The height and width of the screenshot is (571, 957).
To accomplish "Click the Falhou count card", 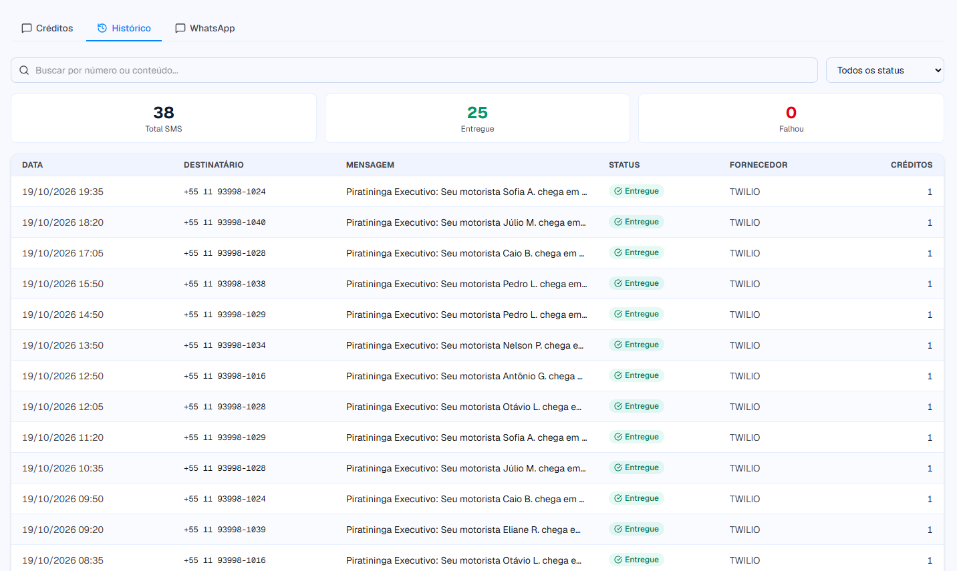I will (791, 118).
